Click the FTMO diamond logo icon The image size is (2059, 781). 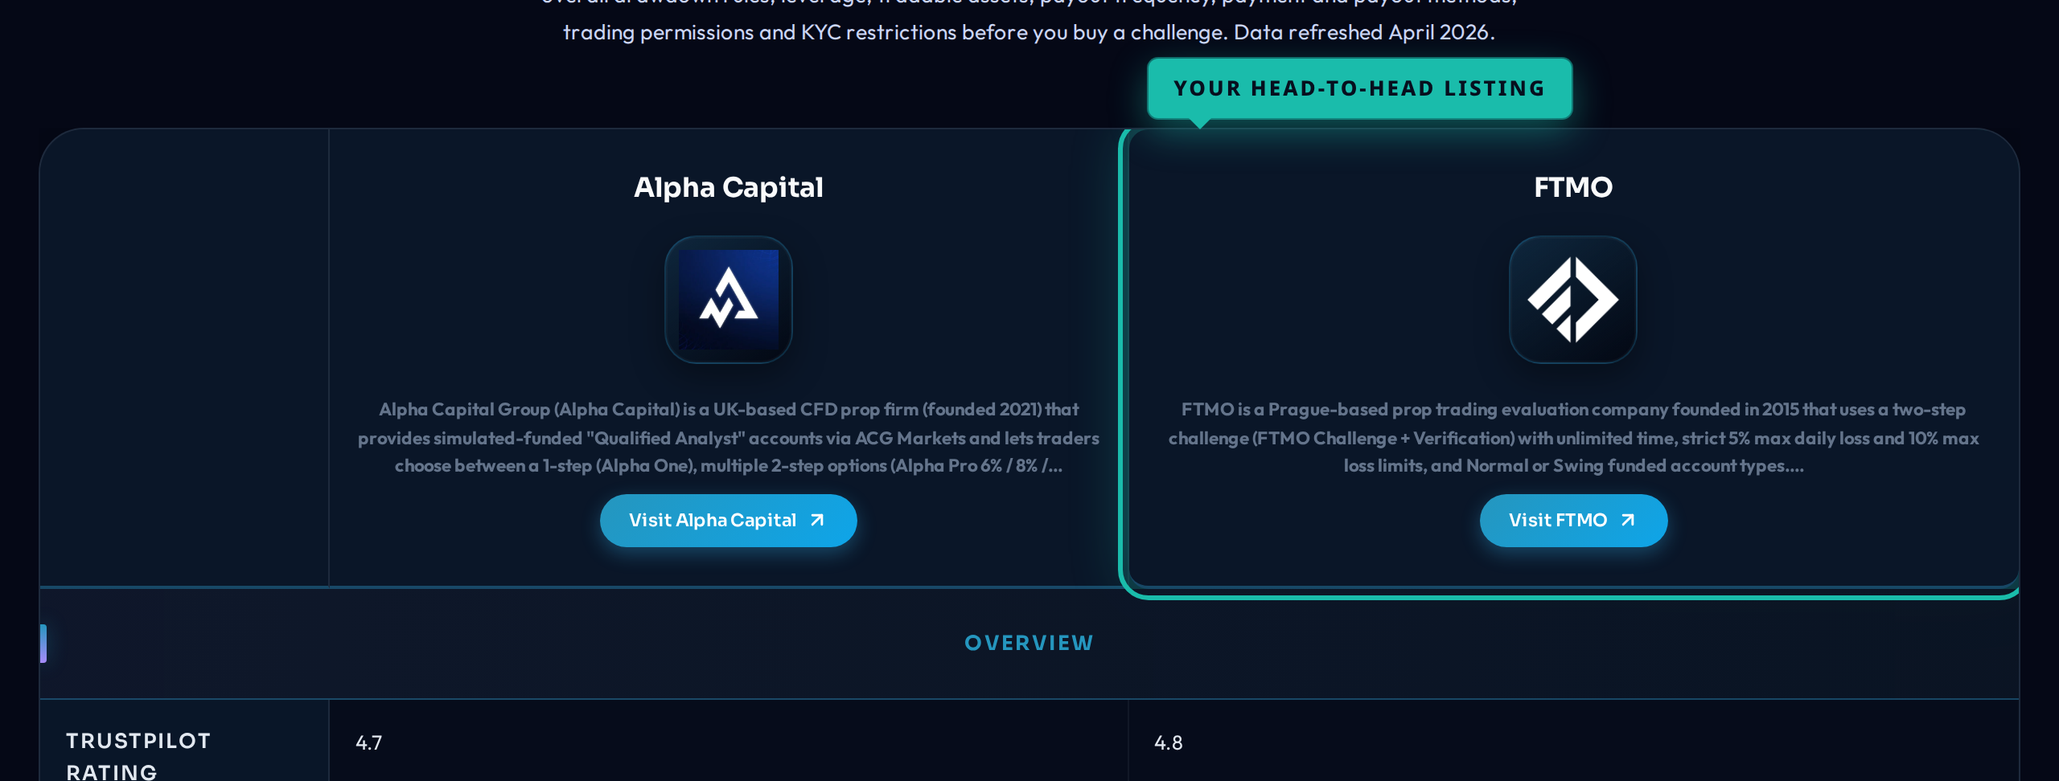pos(1572,300)
